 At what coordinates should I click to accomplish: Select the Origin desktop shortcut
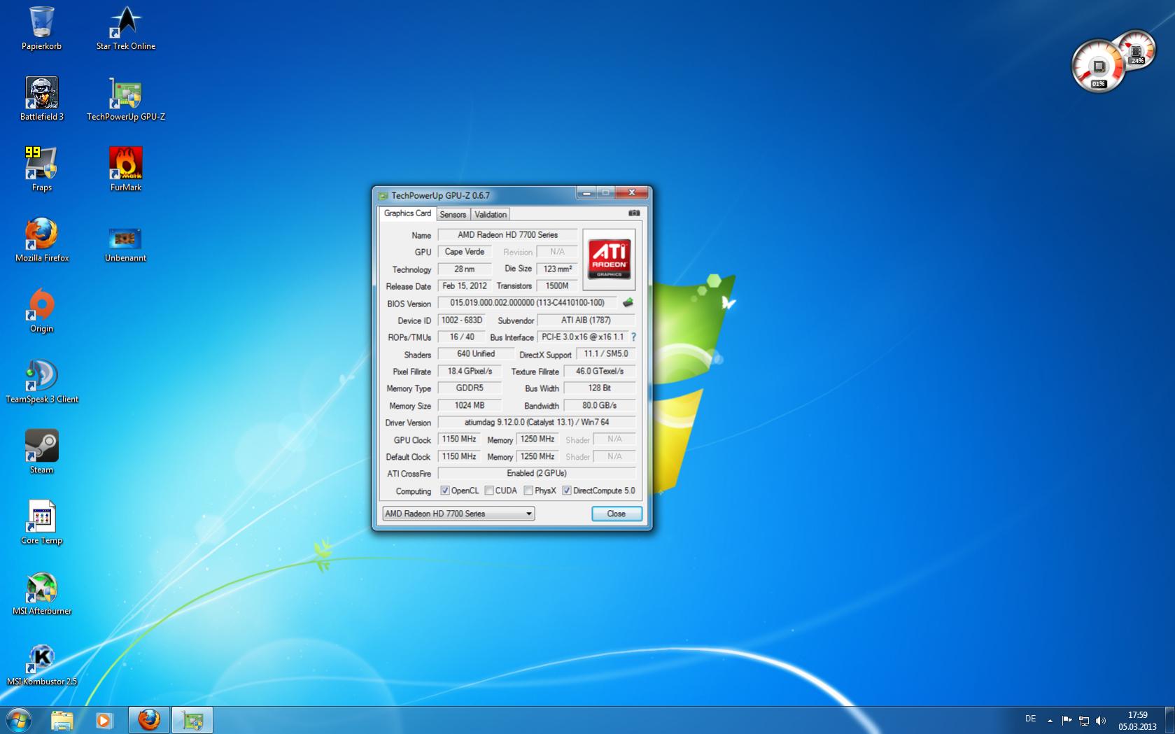(x=41, y=311)
